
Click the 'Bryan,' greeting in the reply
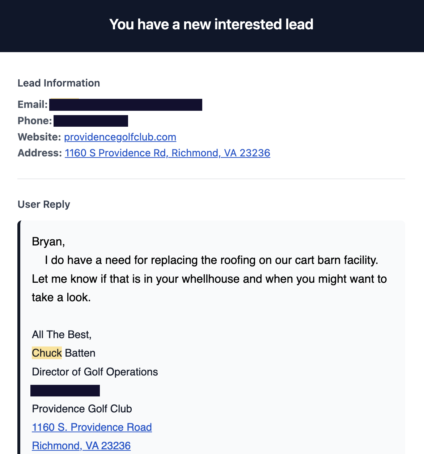tap(48, 241)
